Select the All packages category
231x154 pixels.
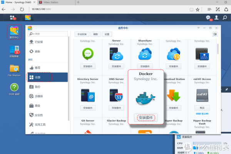point(47,77)
